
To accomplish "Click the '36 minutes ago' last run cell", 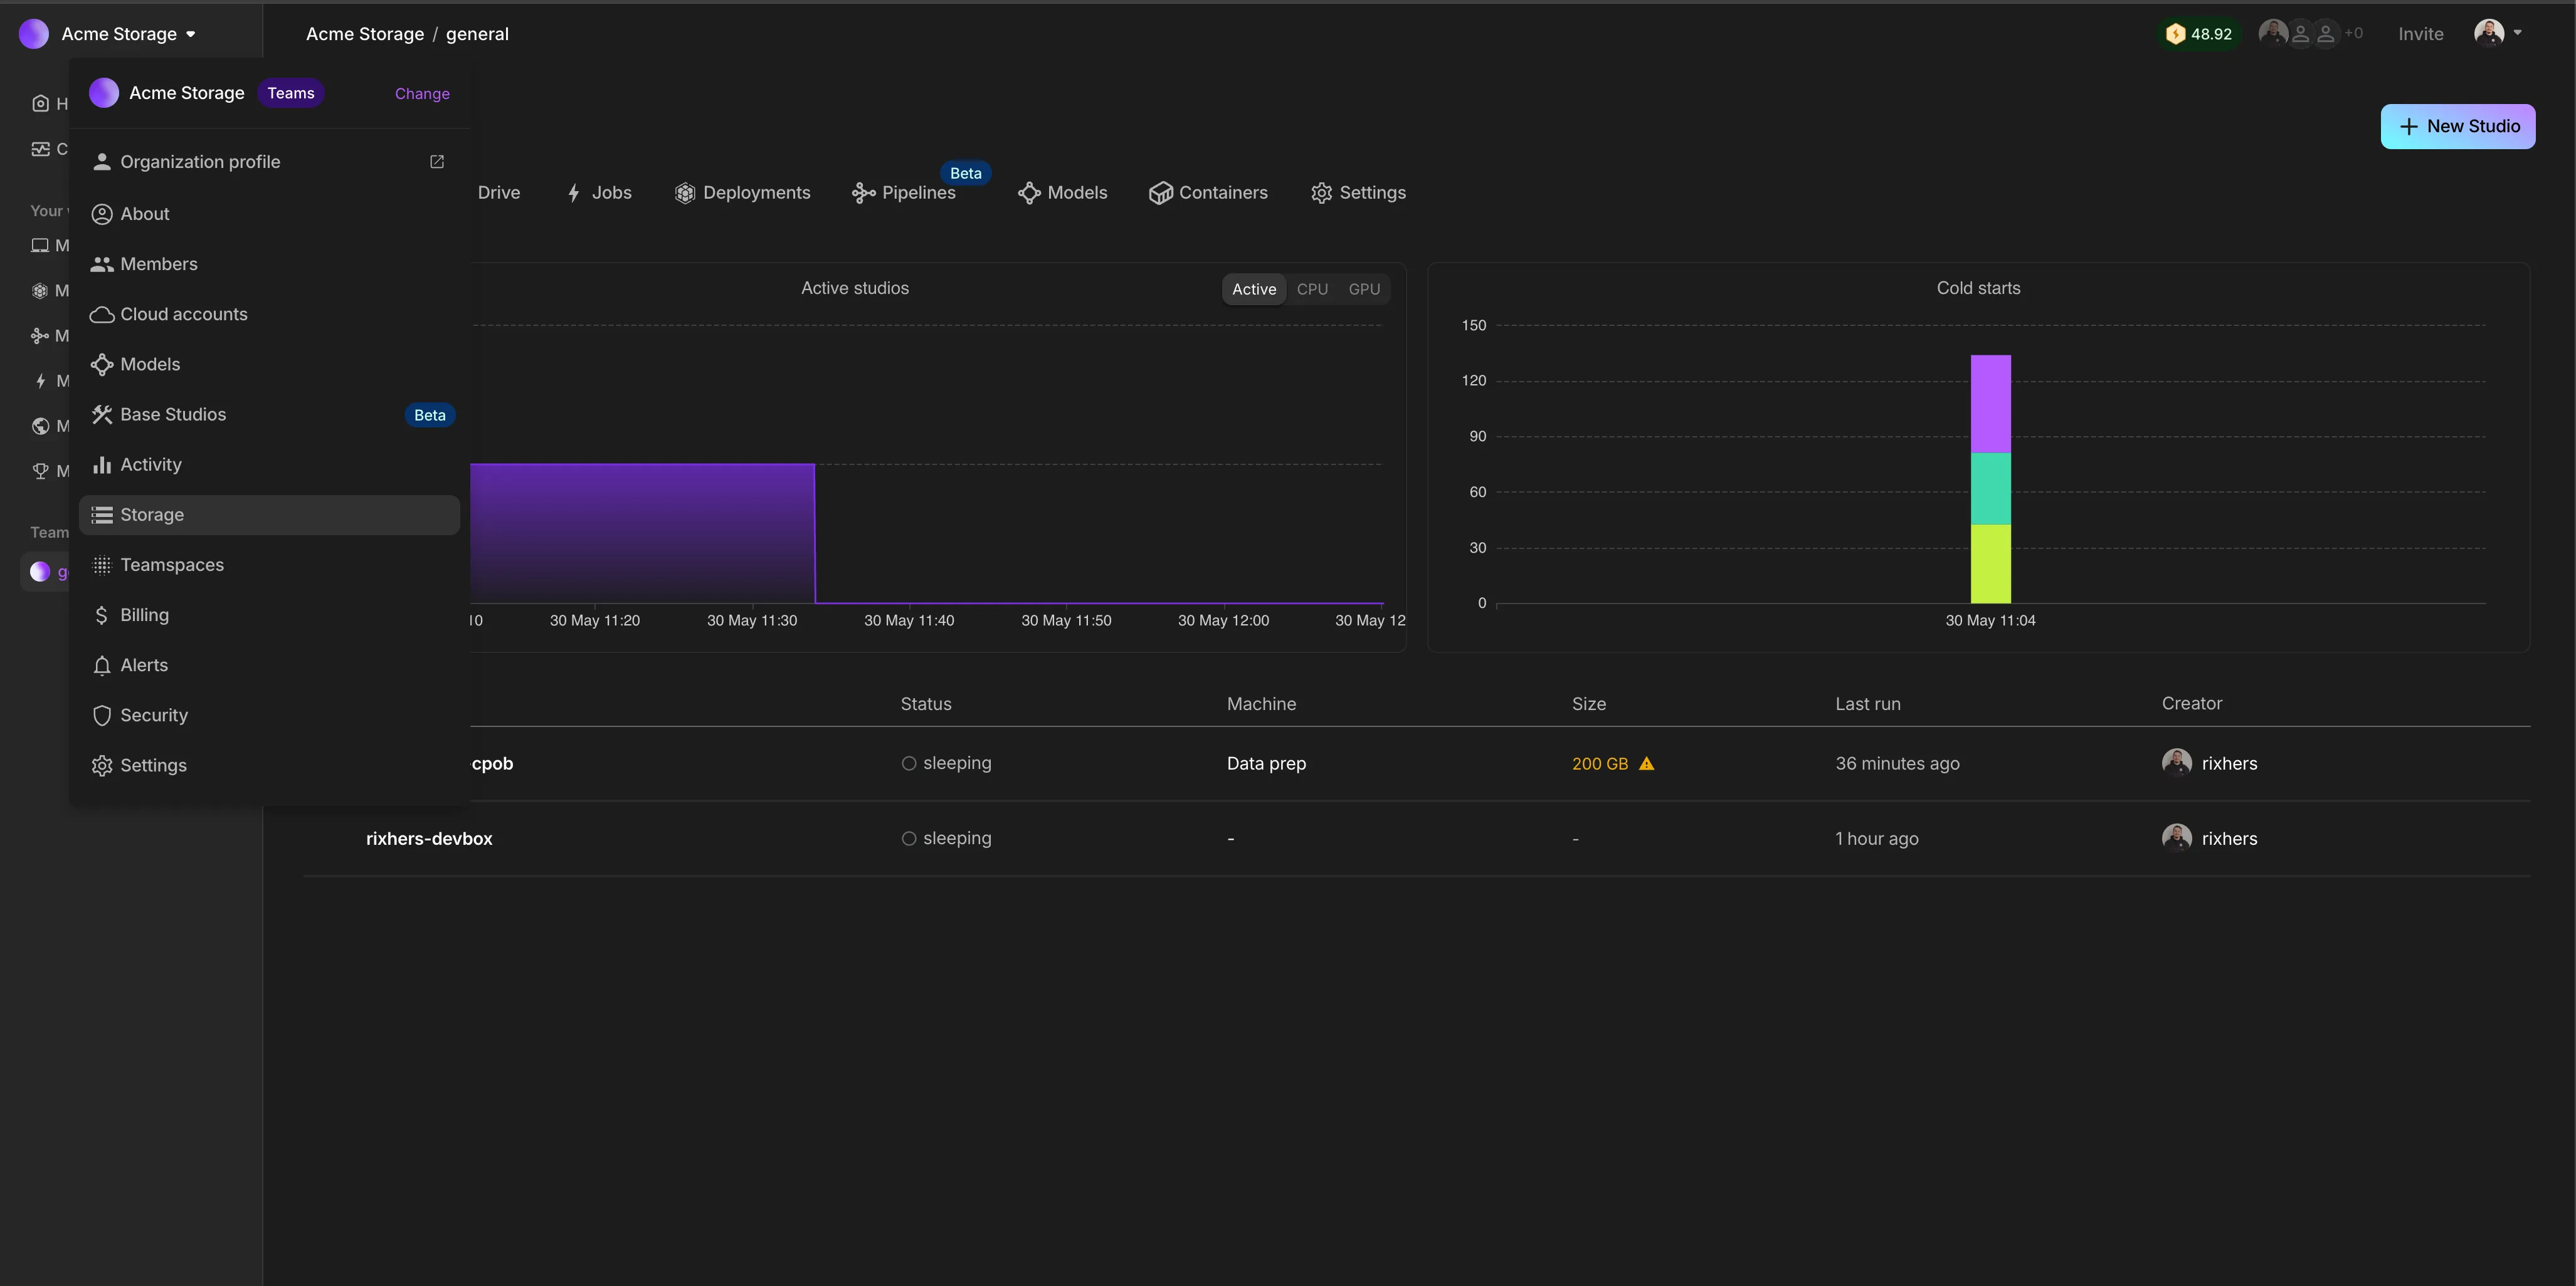I will coord(1897,763).
